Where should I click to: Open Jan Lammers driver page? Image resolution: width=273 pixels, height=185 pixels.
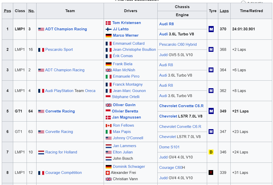pos(124,146)
